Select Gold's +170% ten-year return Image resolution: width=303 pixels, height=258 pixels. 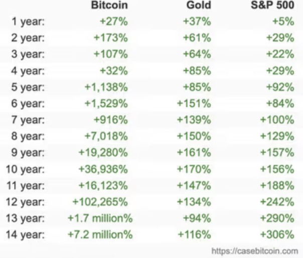[194, 169]
